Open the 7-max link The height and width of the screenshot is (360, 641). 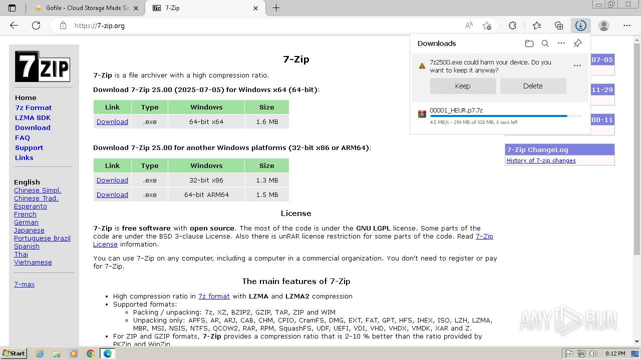coord(24,284)
